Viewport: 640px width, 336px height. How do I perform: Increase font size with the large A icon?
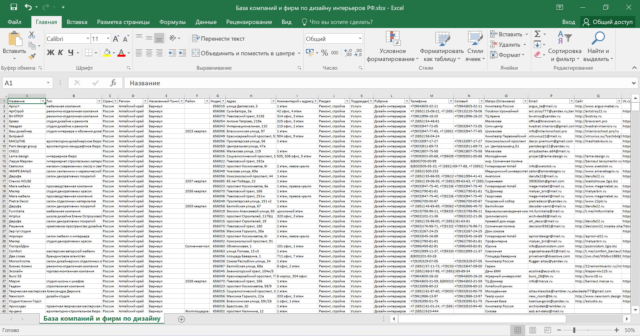pyautogui.click(x=116, y=39)
